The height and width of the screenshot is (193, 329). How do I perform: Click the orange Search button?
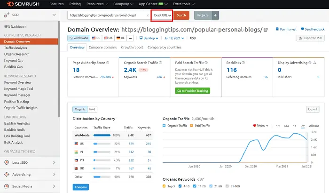click(x=181, y=16)
